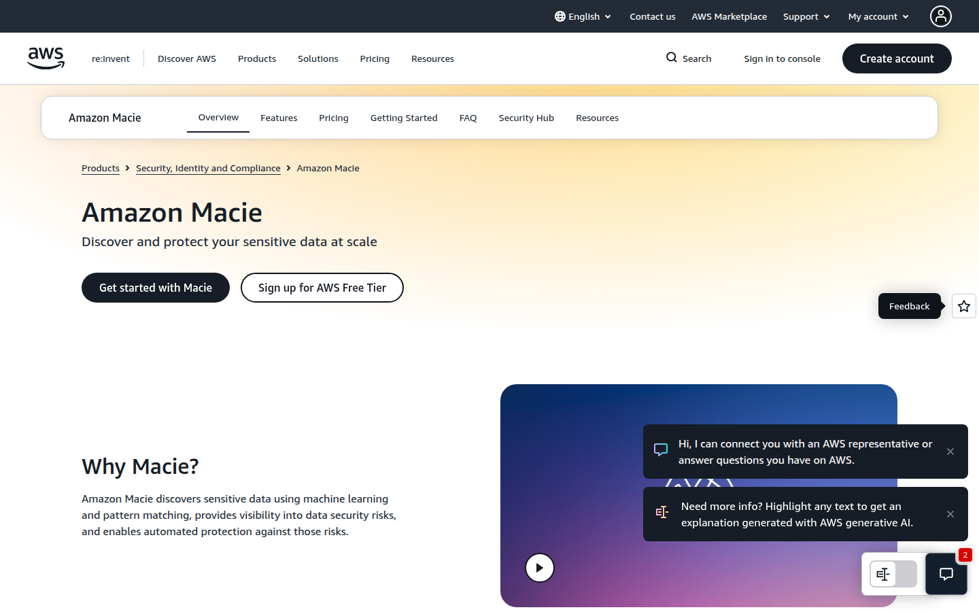Click the Search label text
This screenshot has height=612, width=979.
tap(697, 58)
